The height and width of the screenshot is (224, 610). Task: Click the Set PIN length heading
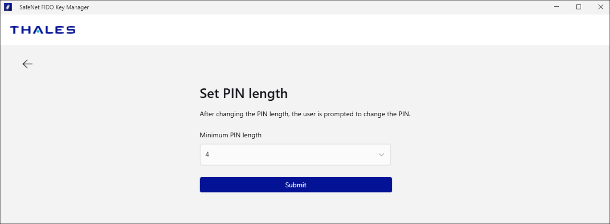243,94
